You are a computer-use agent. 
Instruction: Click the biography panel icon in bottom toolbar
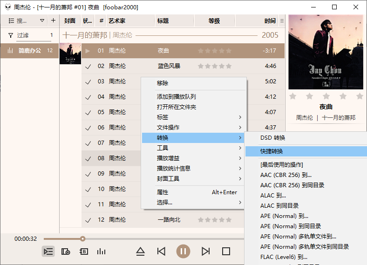(x=84, y=251)
